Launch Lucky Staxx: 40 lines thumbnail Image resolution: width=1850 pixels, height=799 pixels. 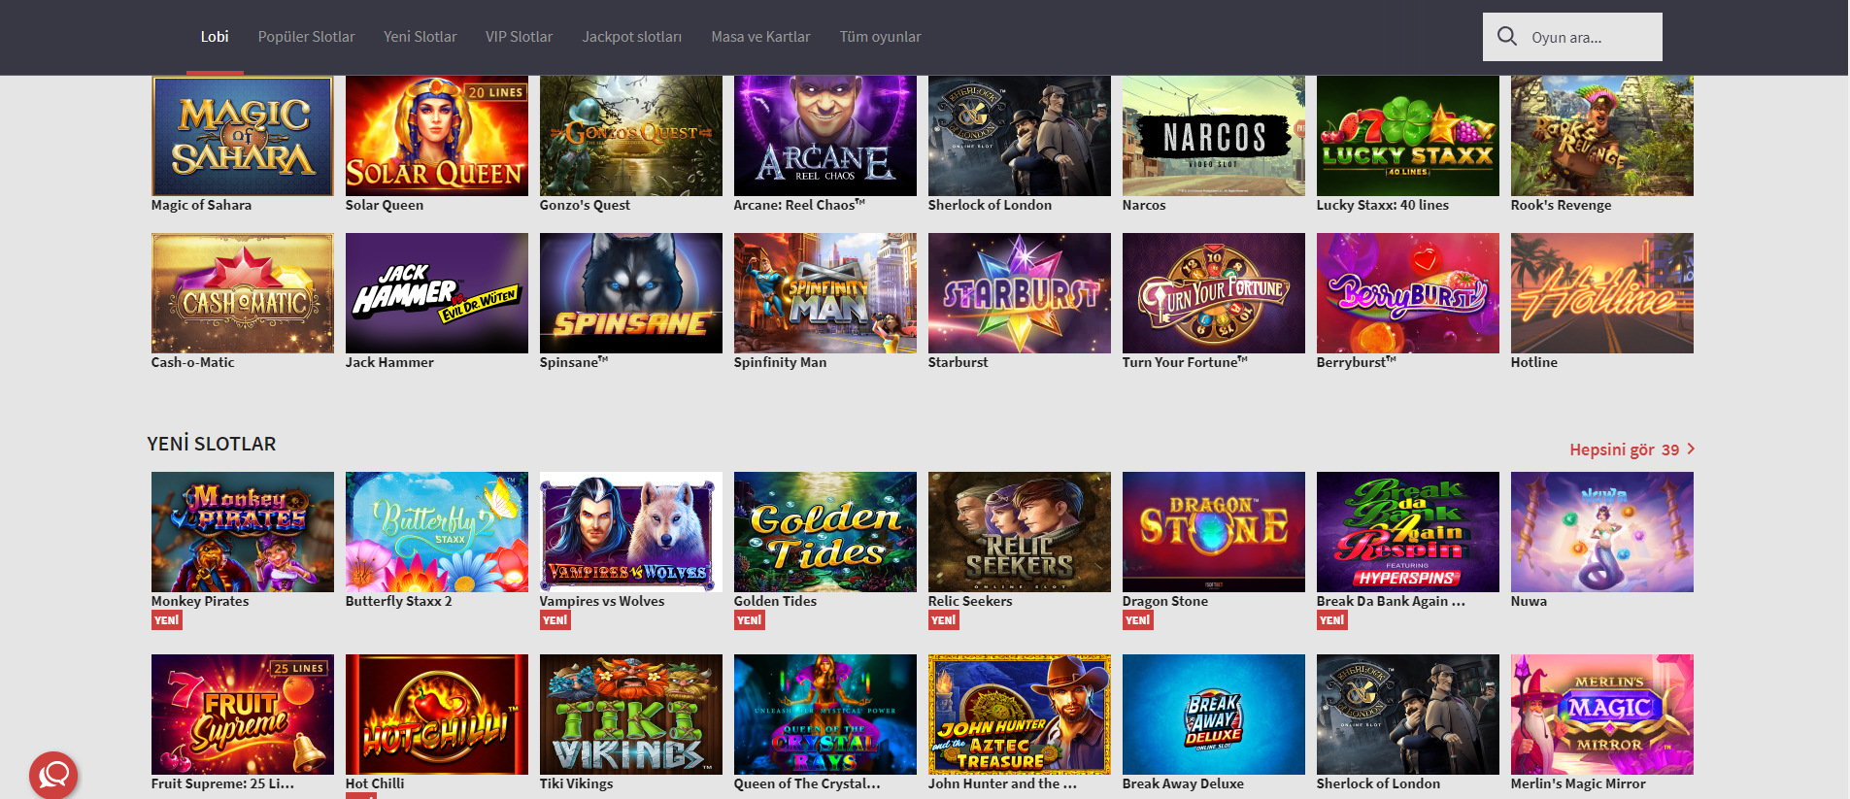(x=1408, y=136)
